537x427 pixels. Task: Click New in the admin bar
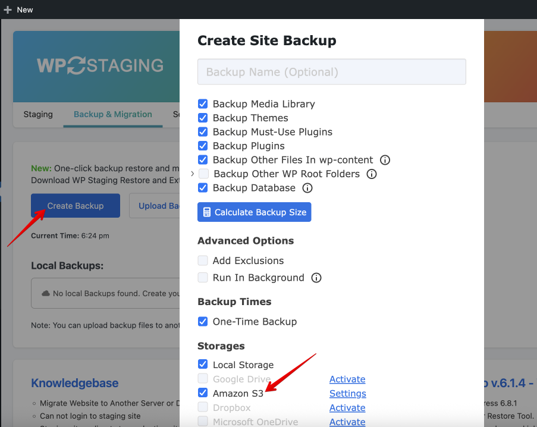coord(25,10)
